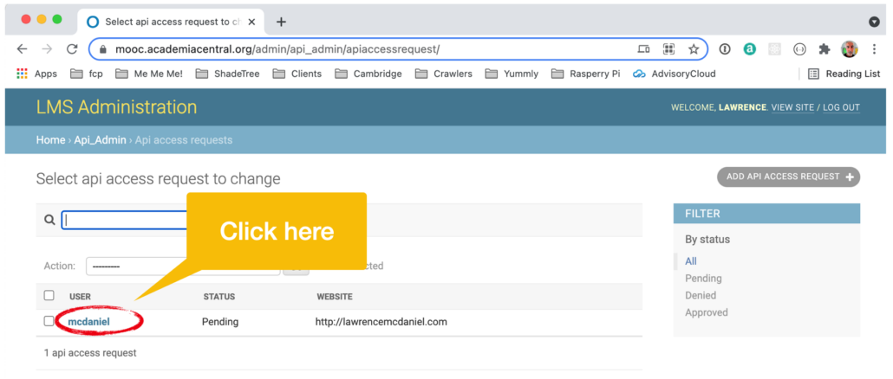Go back using browser back arrow
893x379 pixels.
point(23,49)
